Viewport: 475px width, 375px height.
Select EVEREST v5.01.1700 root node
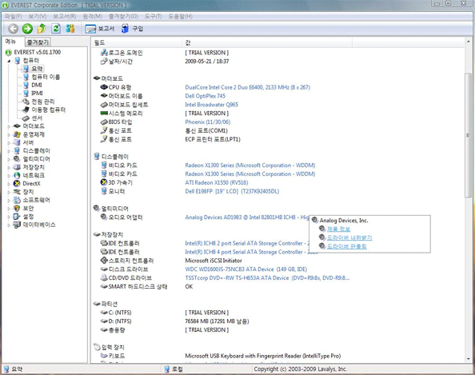click(38, 52)
